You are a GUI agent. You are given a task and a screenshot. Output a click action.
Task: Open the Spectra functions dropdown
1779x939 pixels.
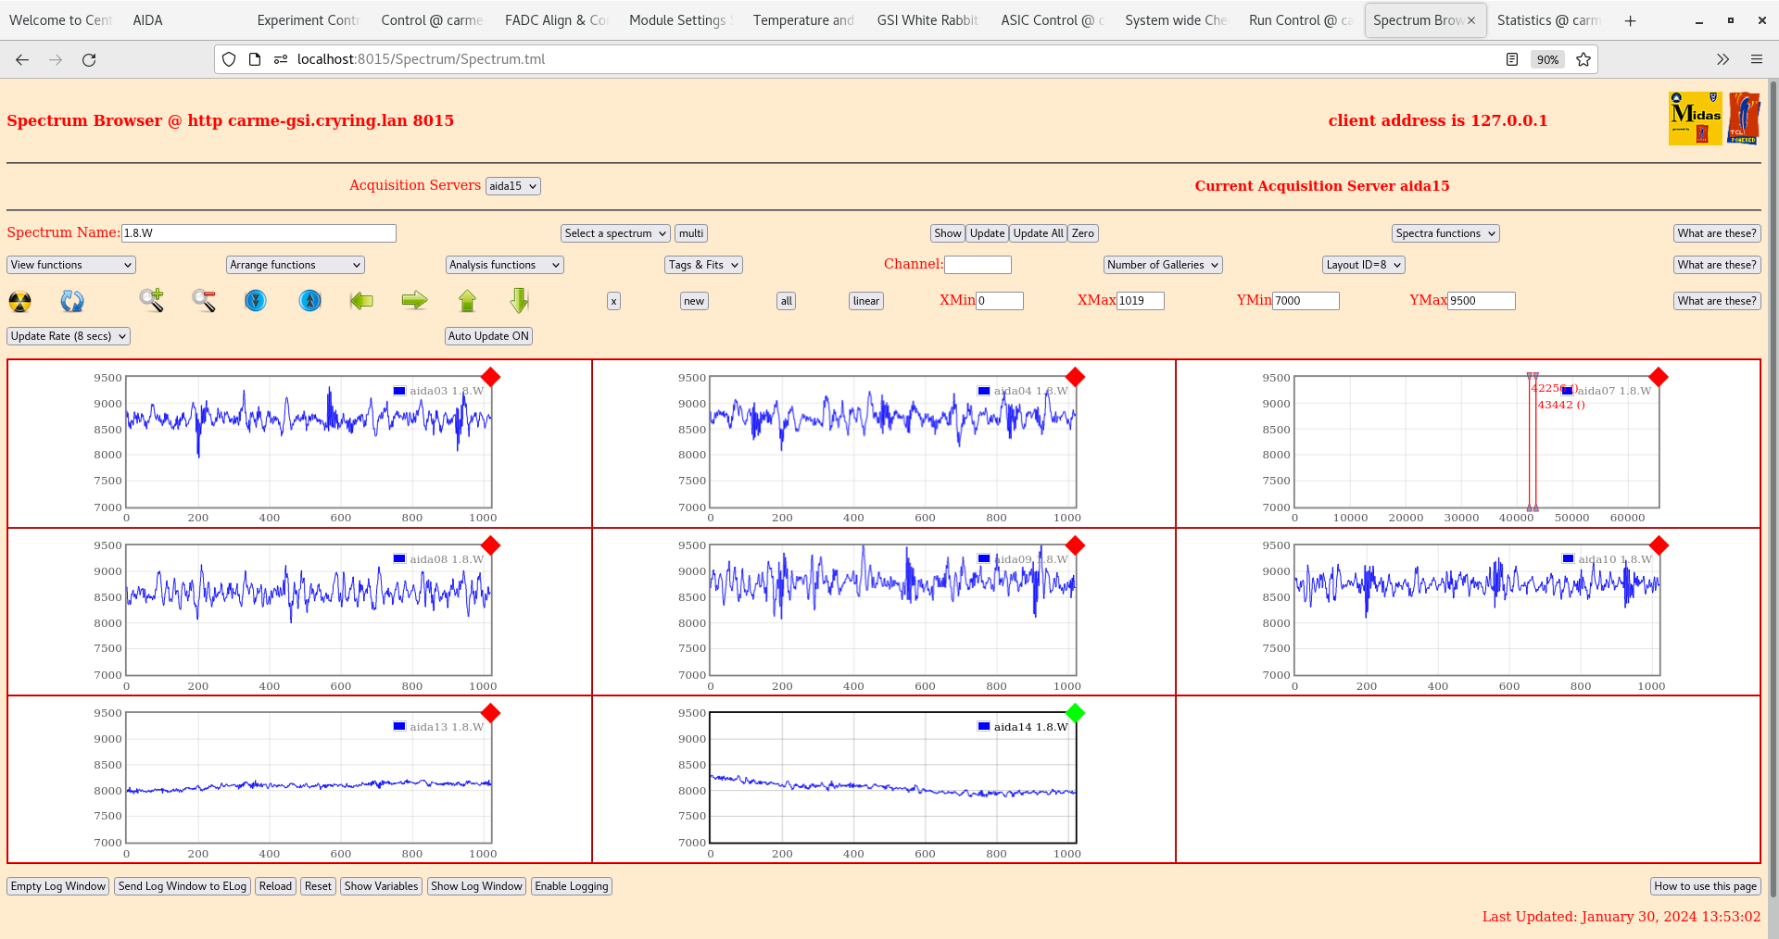pos(1445,232)
